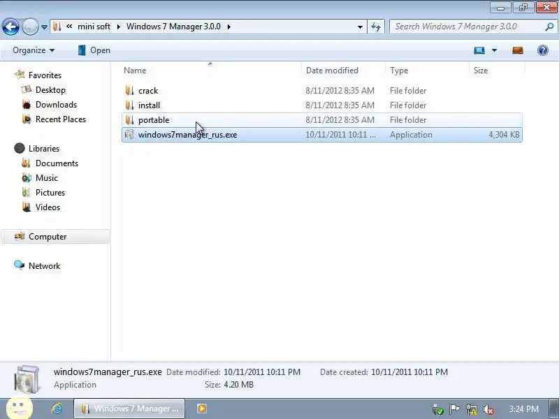Image resolution: width=559 pixels, height=419 pixels.
Task: Click the 4,304 KB size cell
Action: pos(504,135)
